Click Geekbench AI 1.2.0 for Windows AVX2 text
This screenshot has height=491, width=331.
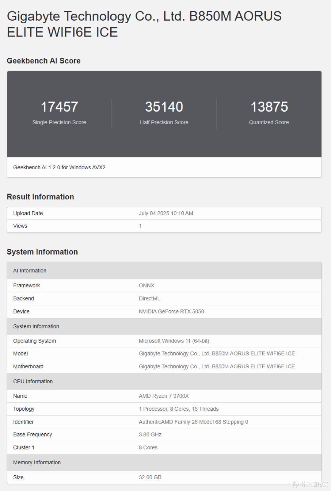pos(59,167)
